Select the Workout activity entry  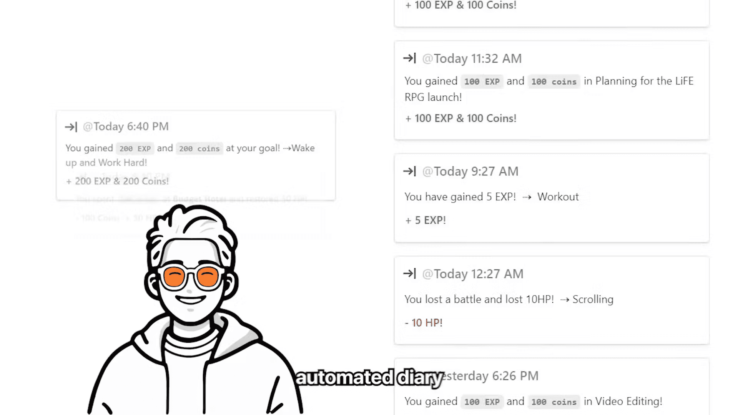(551, 197)
